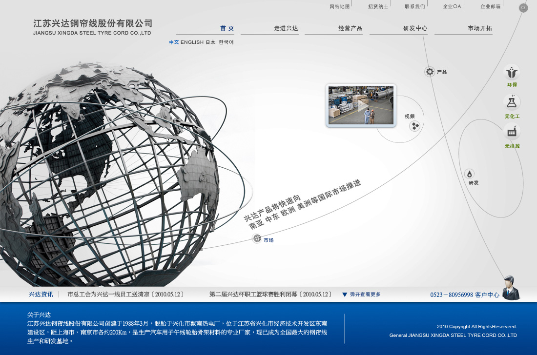
Task: Open news 市总工会为兴达一线员工送清凉
Action: coord(125,295)
